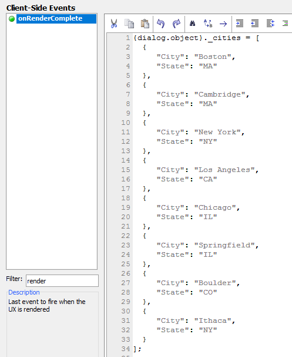Click the "Springfield" value in code editor

pos(224,245)
